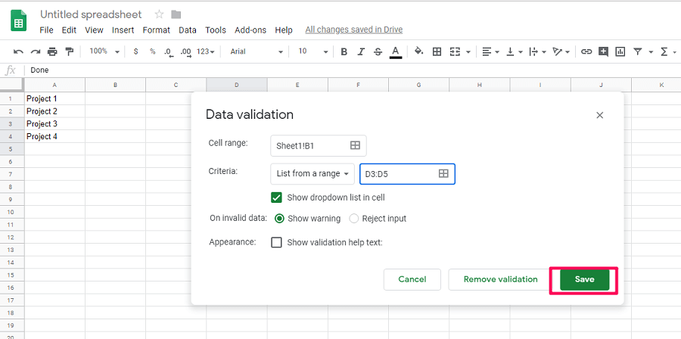
Task: Open the File menu
Action: tap(46, 30)
